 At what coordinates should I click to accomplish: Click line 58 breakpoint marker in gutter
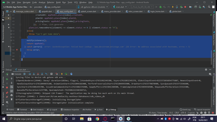(17, 50)
